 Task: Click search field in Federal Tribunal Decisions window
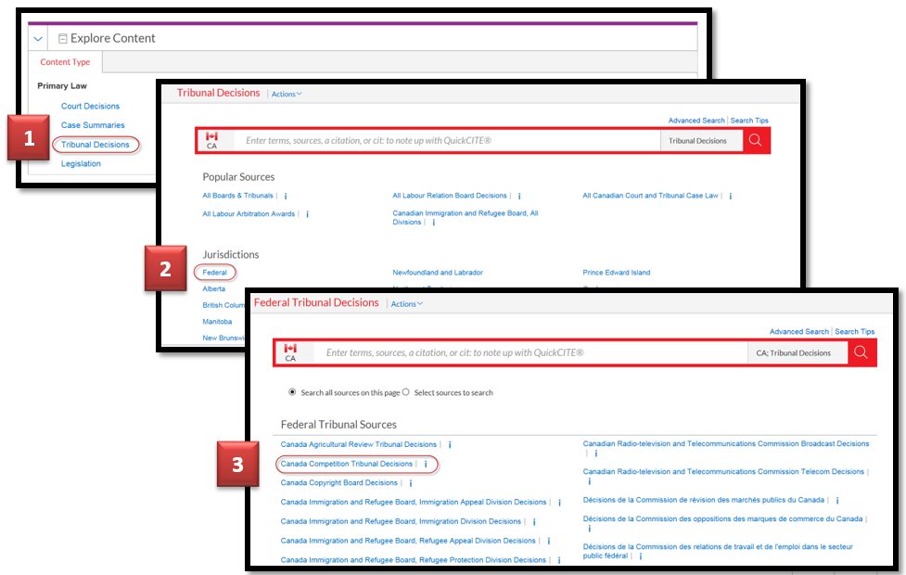coord(530,352)
